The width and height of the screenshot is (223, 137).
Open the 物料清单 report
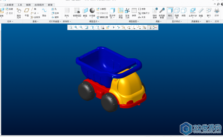pyautogui.click(x=155, y=13)
